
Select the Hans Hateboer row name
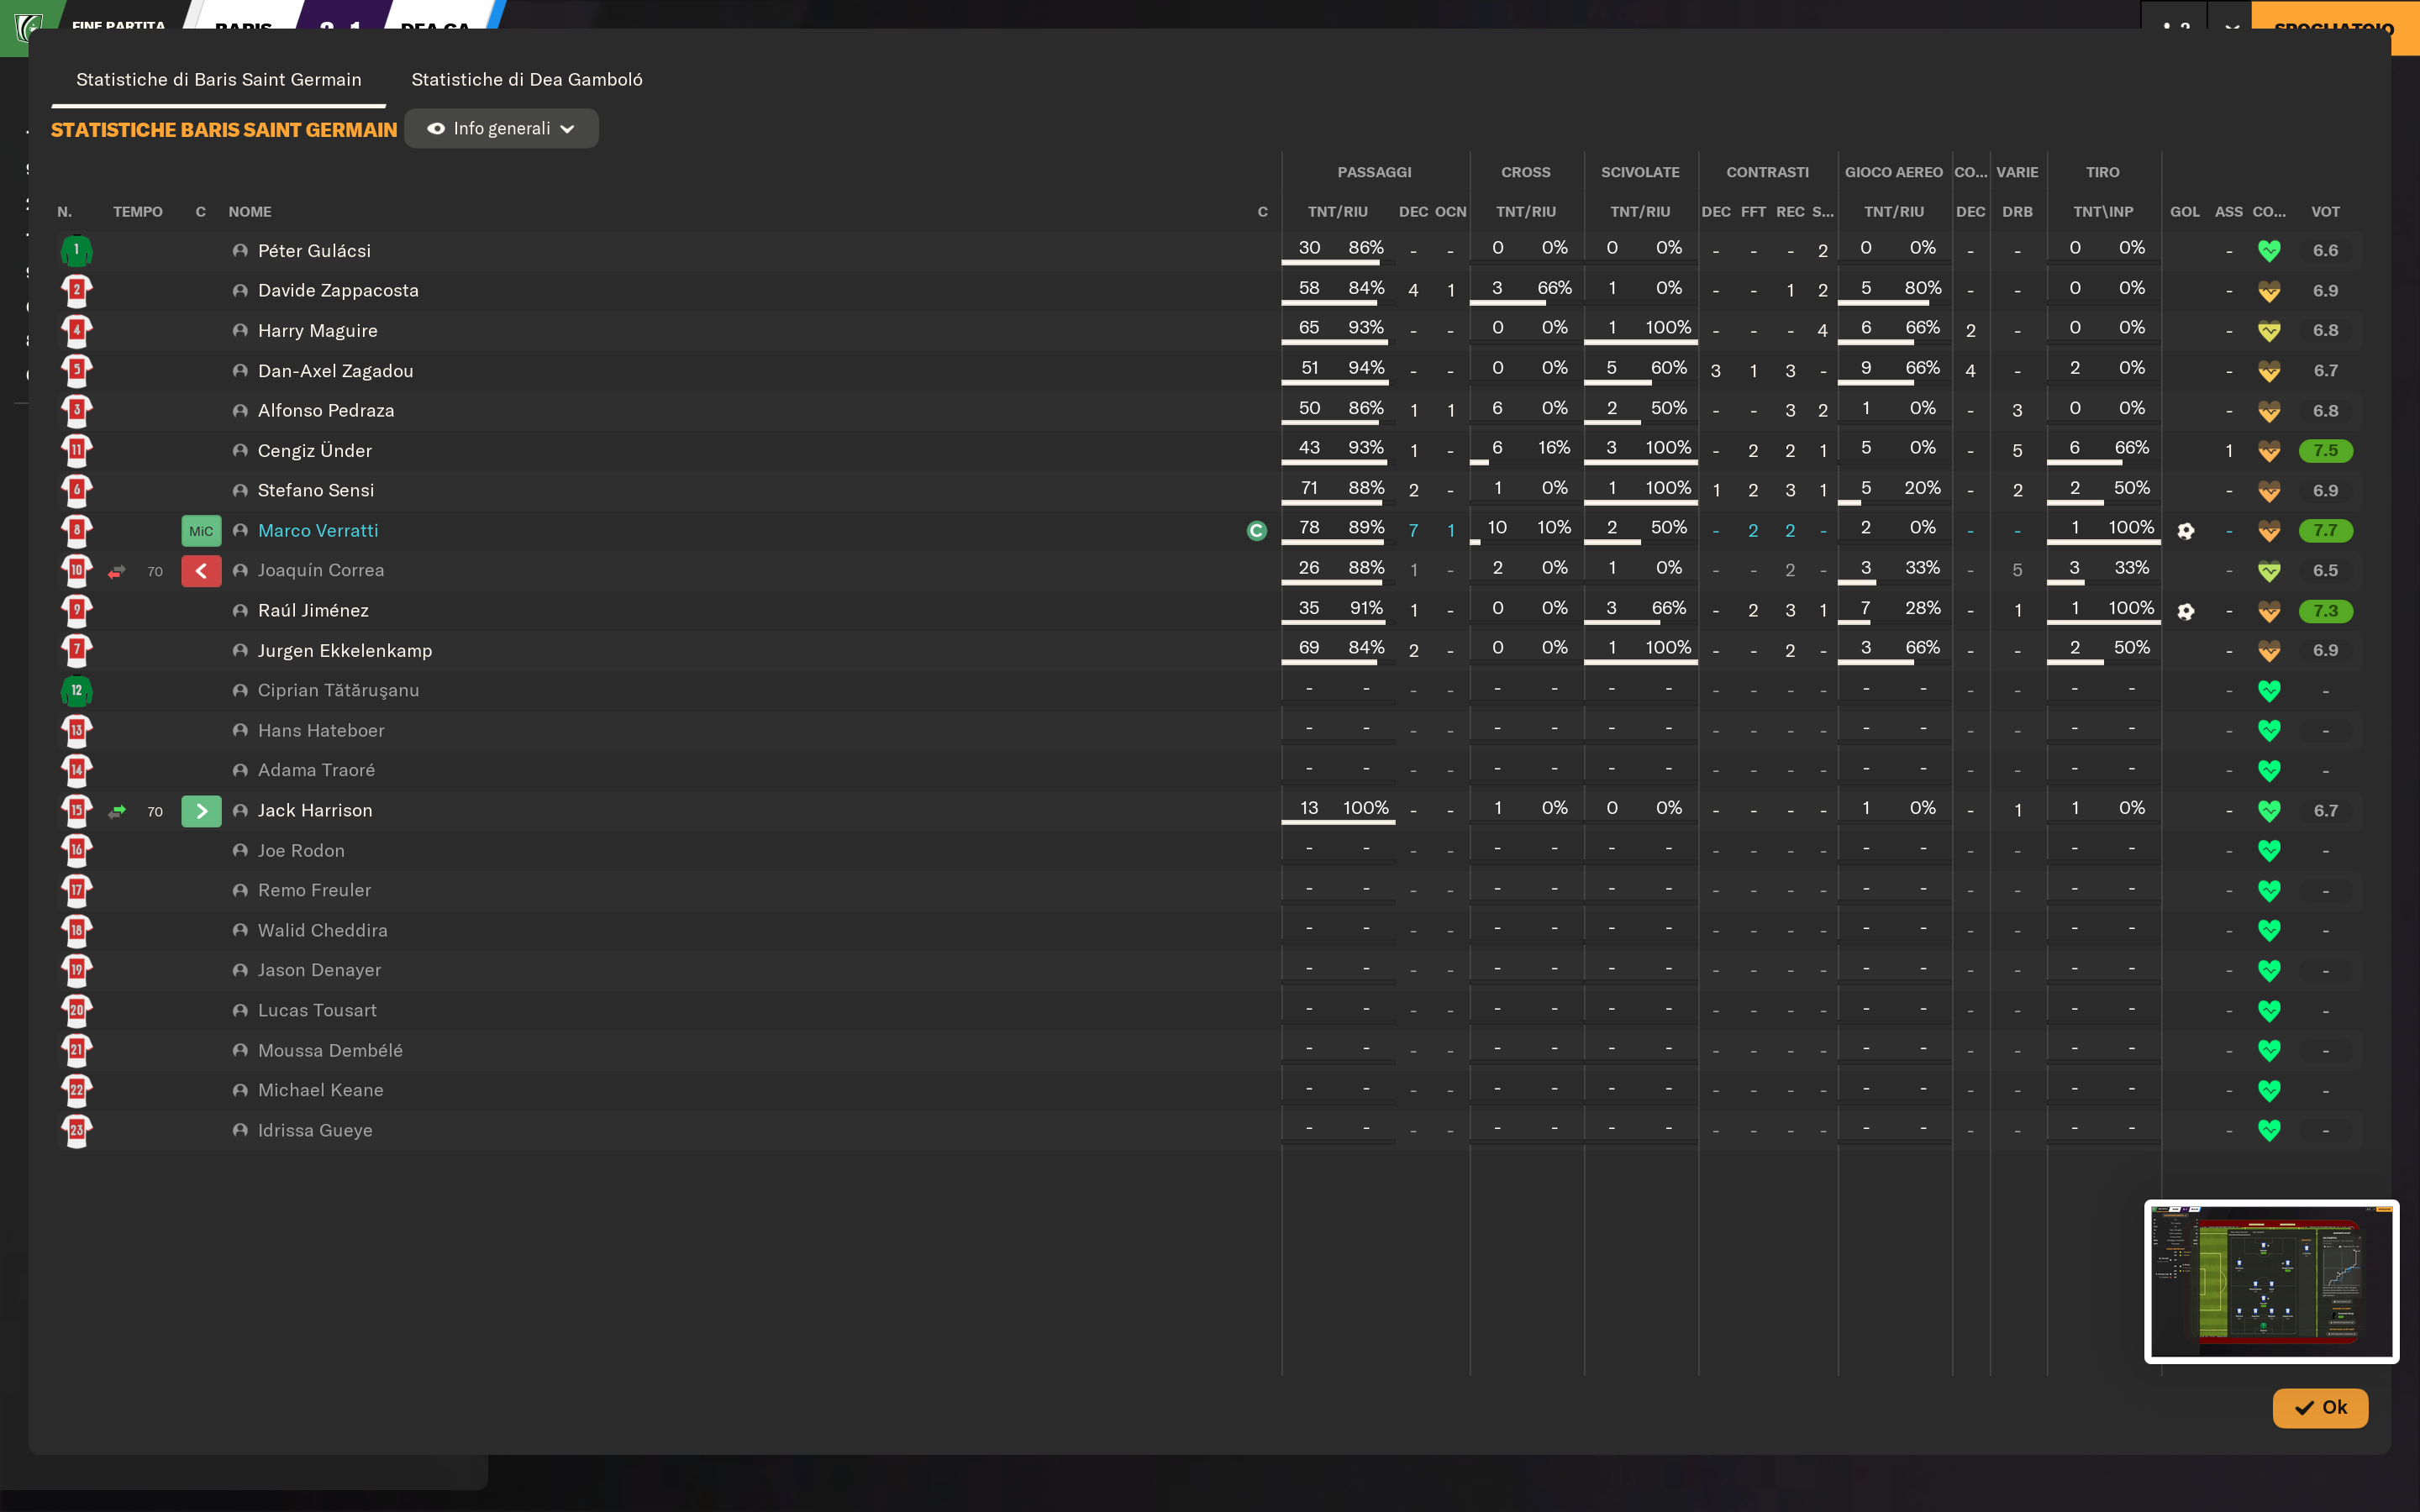tap(321, 731)
